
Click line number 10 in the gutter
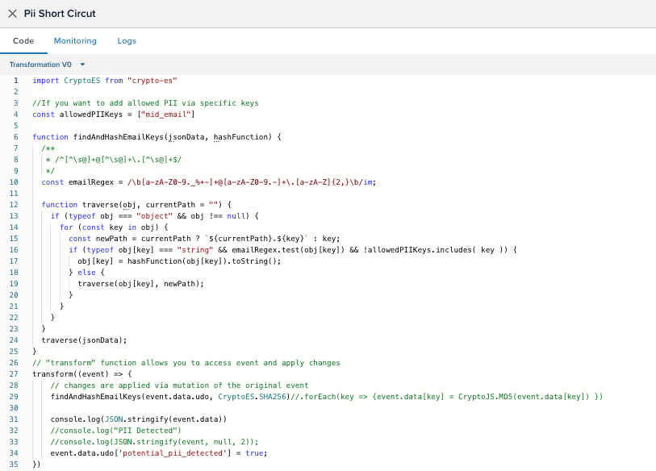point(15,182)
